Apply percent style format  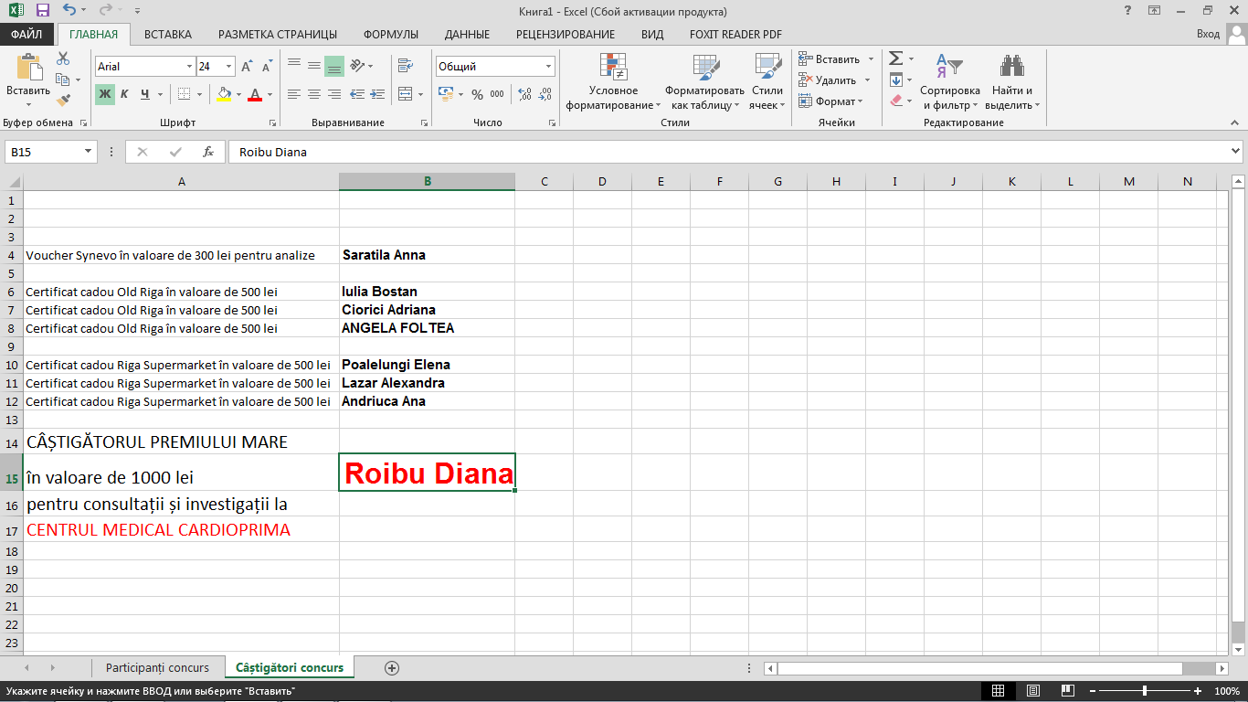click(x=477, y=94)
